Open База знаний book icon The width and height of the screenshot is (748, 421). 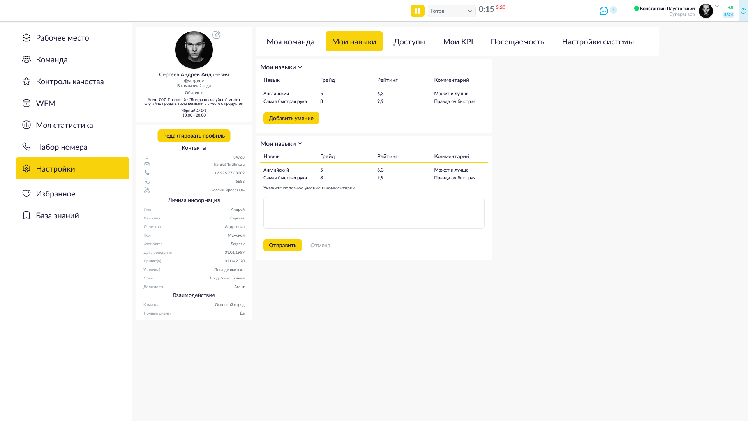pyautogui.click(x=26, y=215)
